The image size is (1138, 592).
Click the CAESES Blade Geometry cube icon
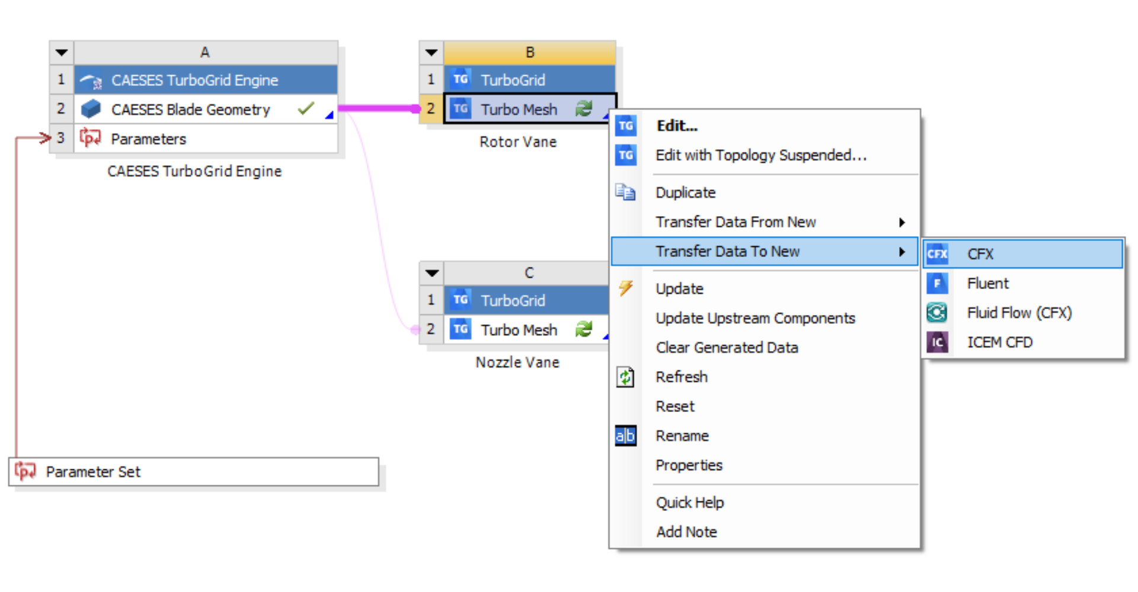pyautogui.click(x=91, y=109)
